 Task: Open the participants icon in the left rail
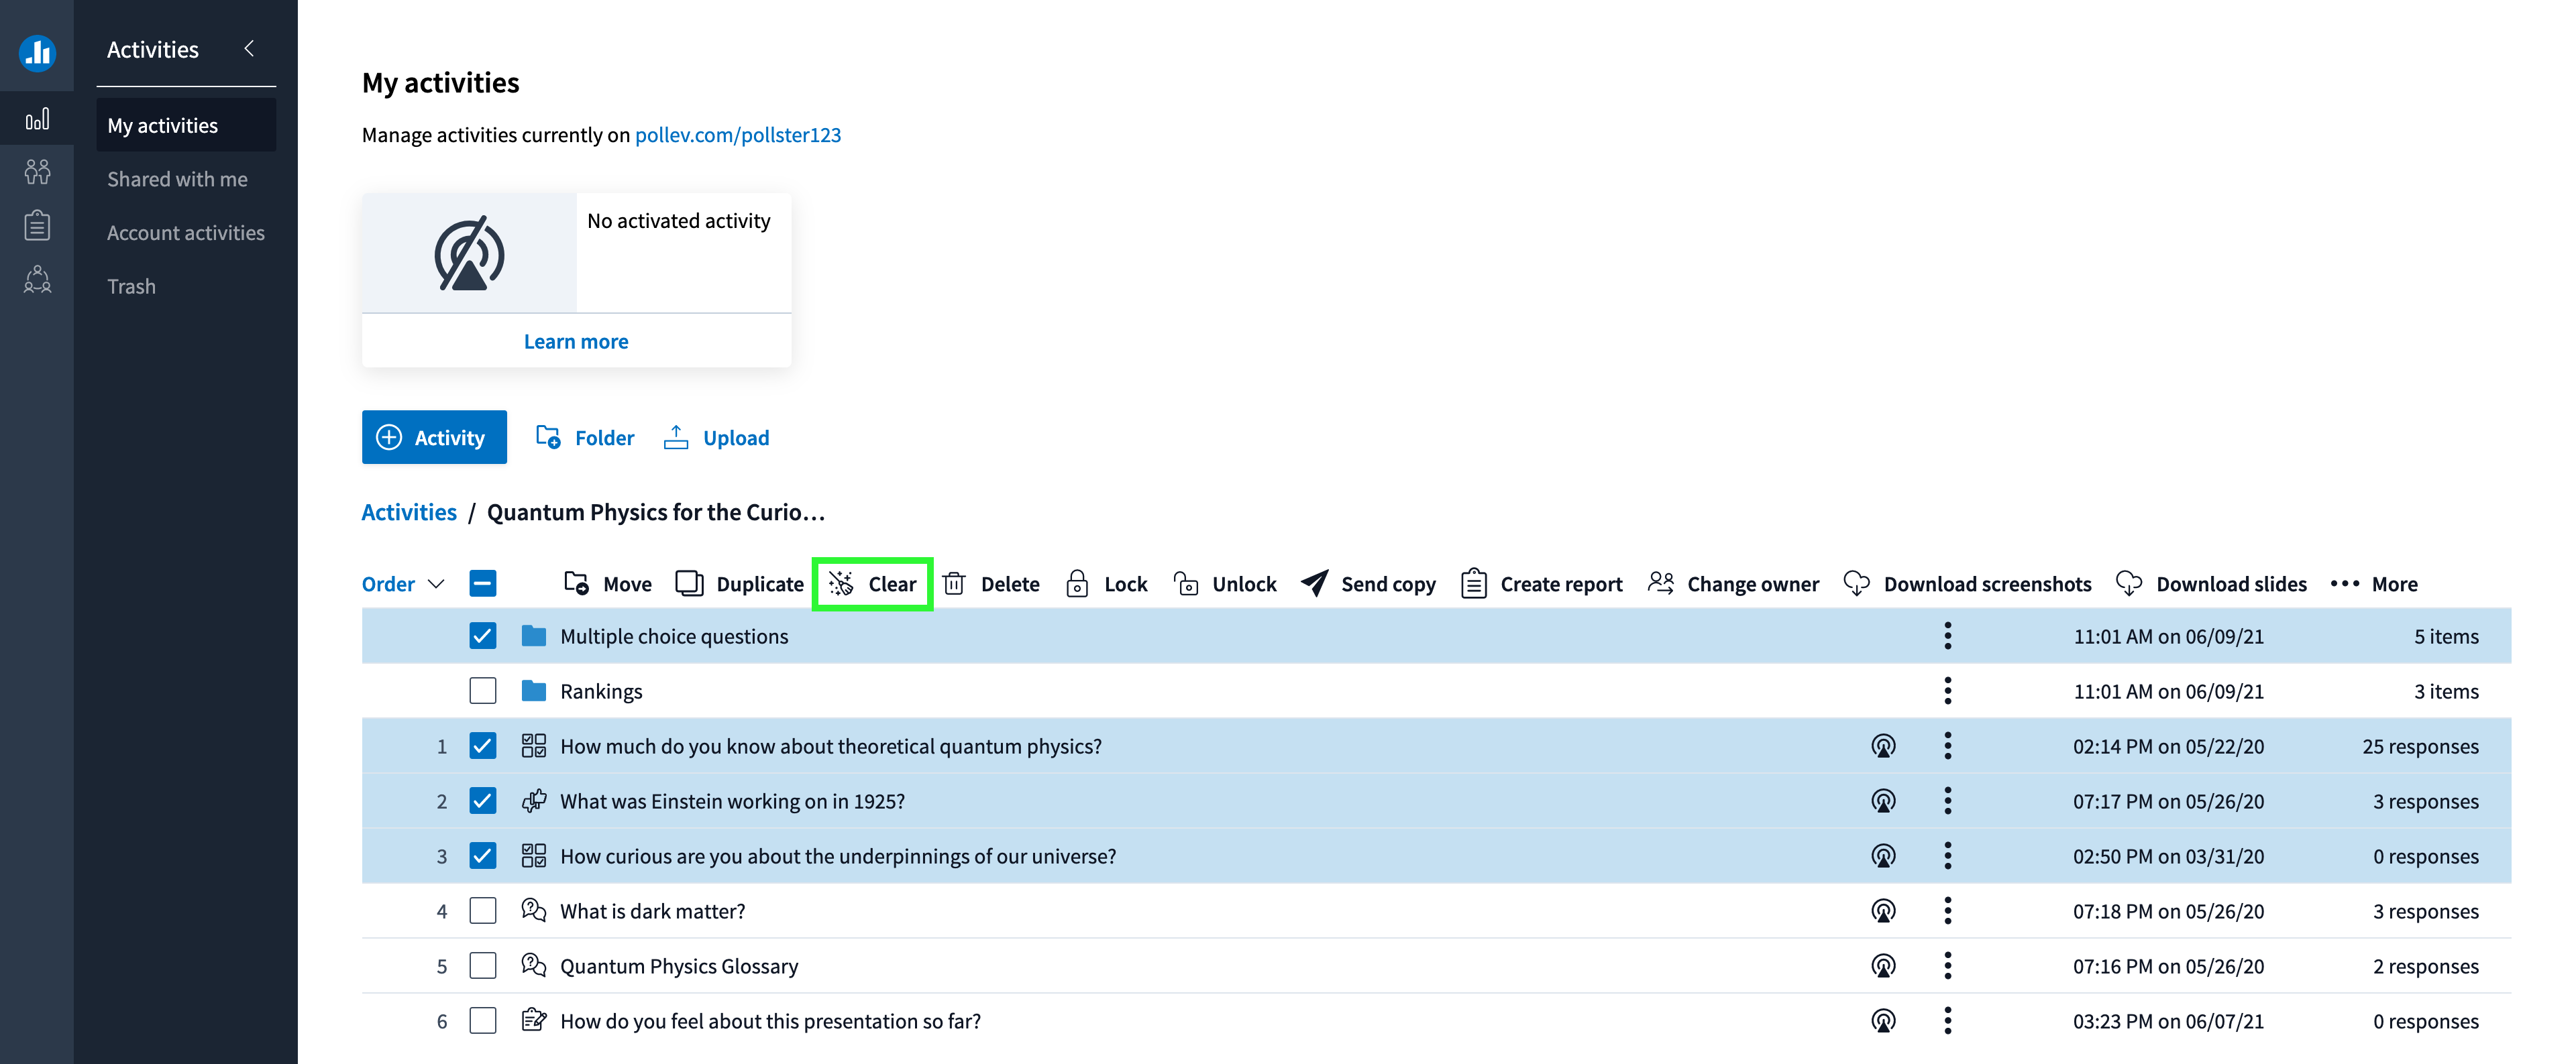pyautogui.click(x=37, y=172)
